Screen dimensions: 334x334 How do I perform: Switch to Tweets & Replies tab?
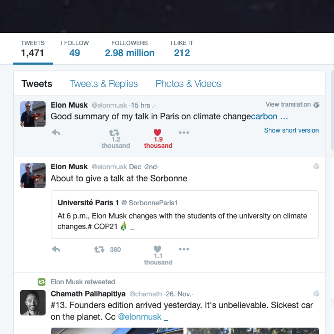(104, 84)
